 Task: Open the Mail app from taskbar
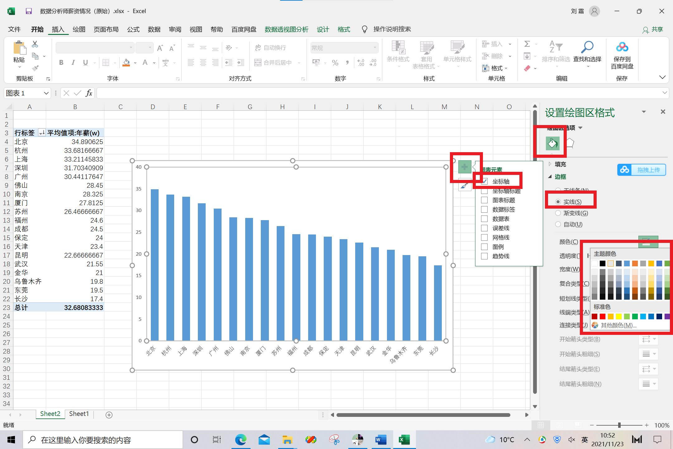[x=264, y=440]
